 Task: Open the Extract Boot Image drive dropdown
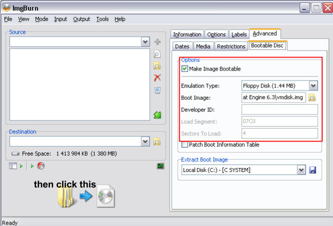[301, 170]
